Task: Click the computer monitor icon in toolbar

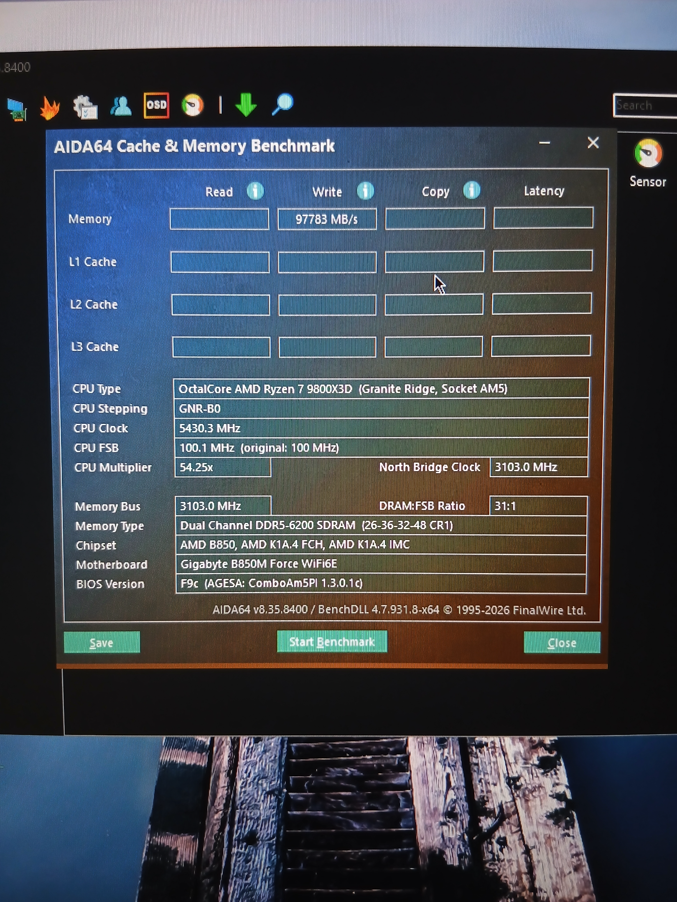Action: tap(17, 109)
